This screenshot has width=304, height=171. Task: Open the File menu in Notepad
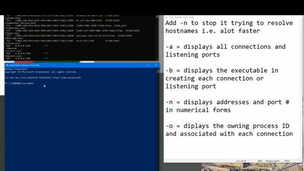tap(166, 17)
